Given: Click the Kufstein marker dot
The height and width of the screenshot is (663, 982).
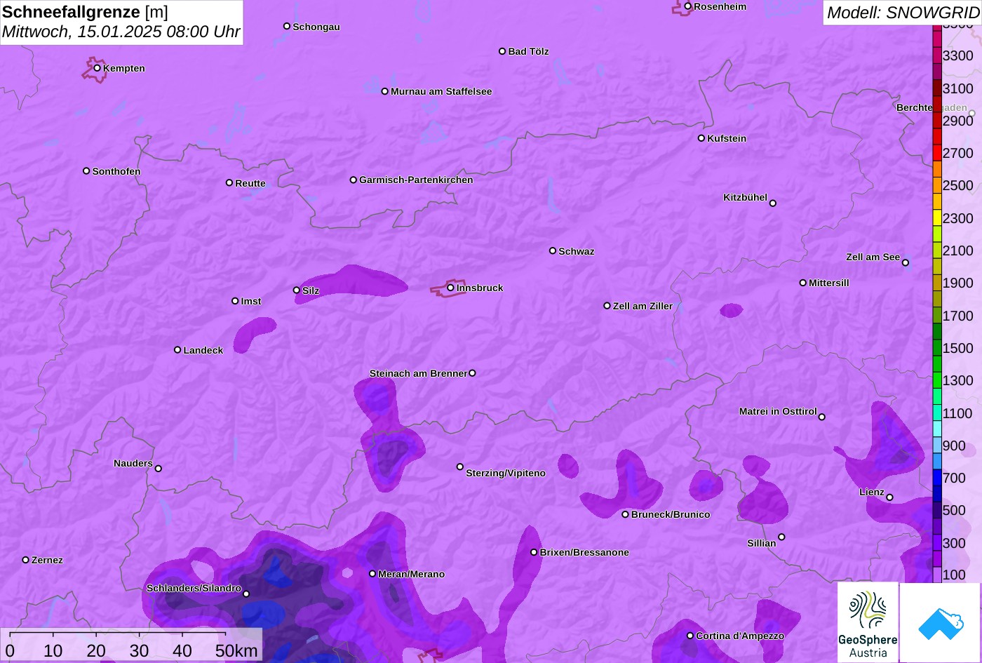Looking at the screenshot, I should pos(701,138).
